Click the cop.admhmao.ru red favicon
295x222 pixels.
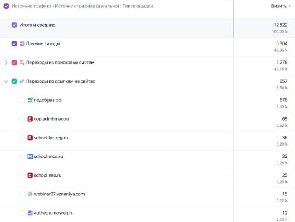30,119
